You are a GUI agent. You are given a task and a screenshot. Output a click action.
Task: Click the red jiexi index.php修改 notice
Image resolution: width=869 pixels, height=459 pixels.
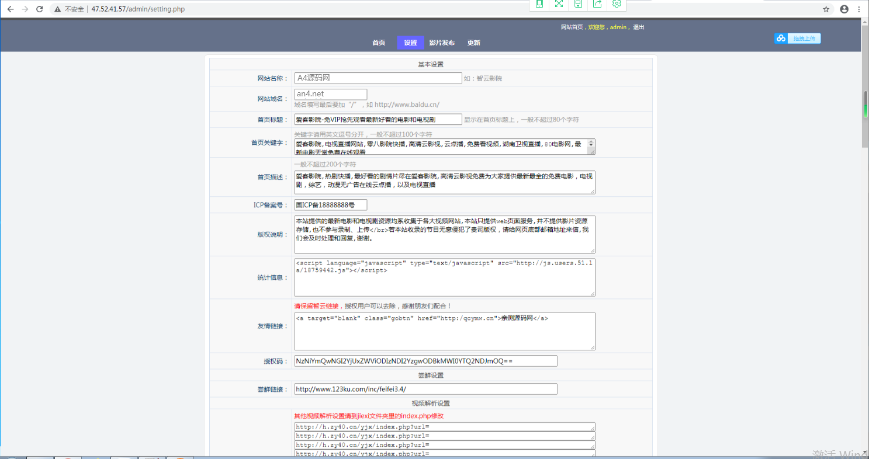coord(369,416)
